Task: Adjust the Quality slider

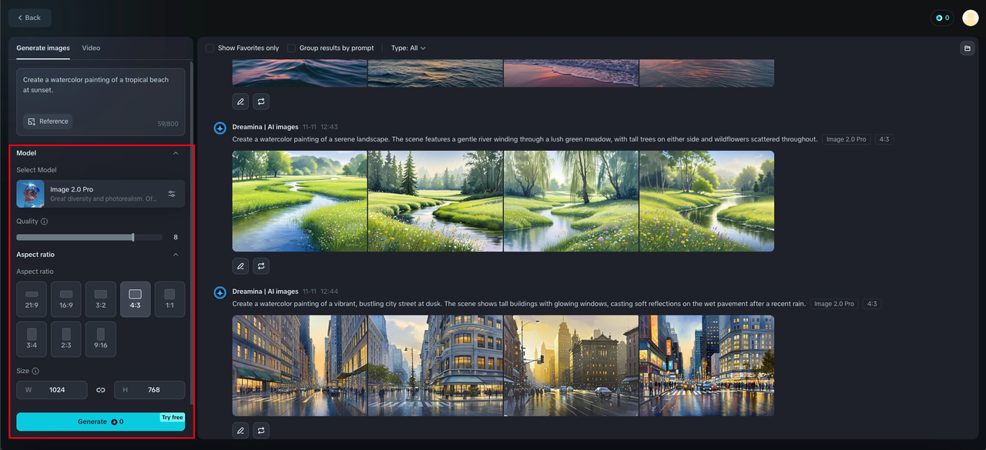Action: (89, 237)
